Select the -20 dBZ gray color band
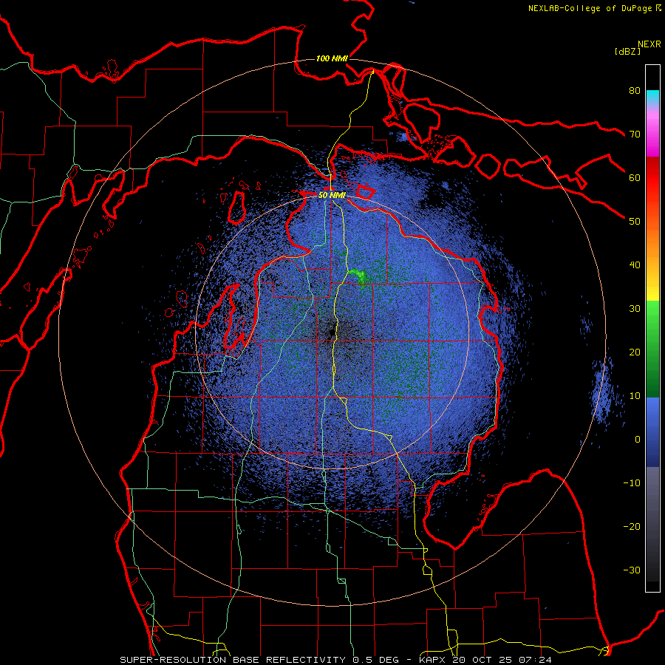The height and width of the screenshot is (665, 665). tap(652, 526)
